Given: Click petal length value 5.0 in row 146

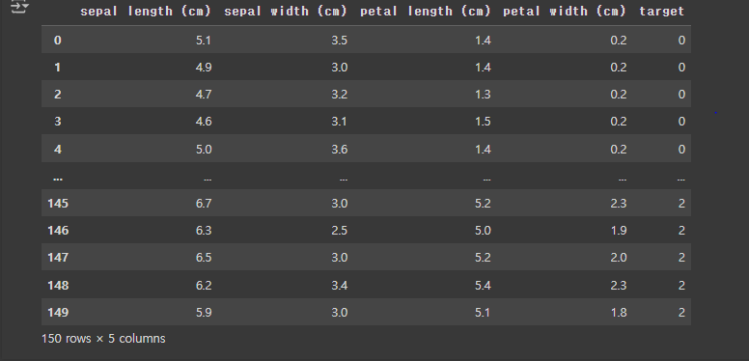Looking at the screenshot, I should click(x=483, y=231).
